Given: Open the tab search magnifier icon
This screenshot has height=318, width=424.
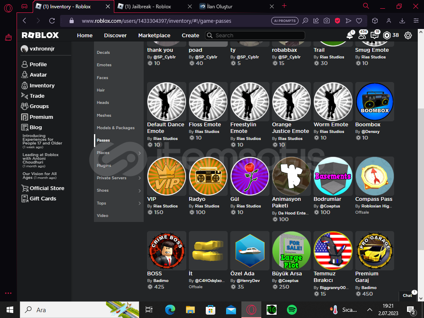Looking at the screenshot, I should (366, 6).
